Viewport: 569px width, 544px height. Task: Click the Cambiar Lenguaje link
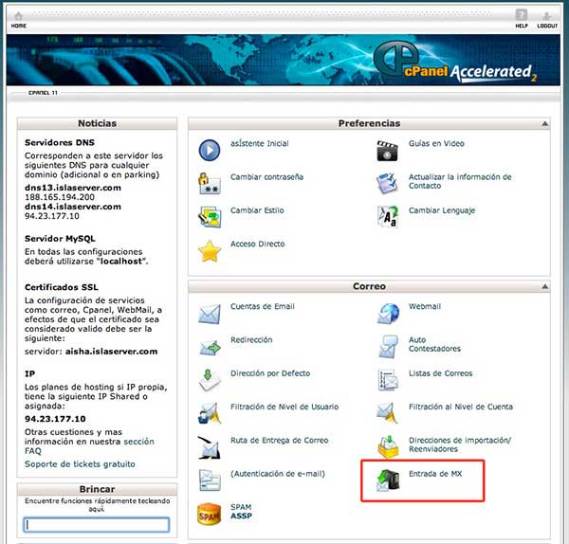pyautogui.click(x=442, y=210)
